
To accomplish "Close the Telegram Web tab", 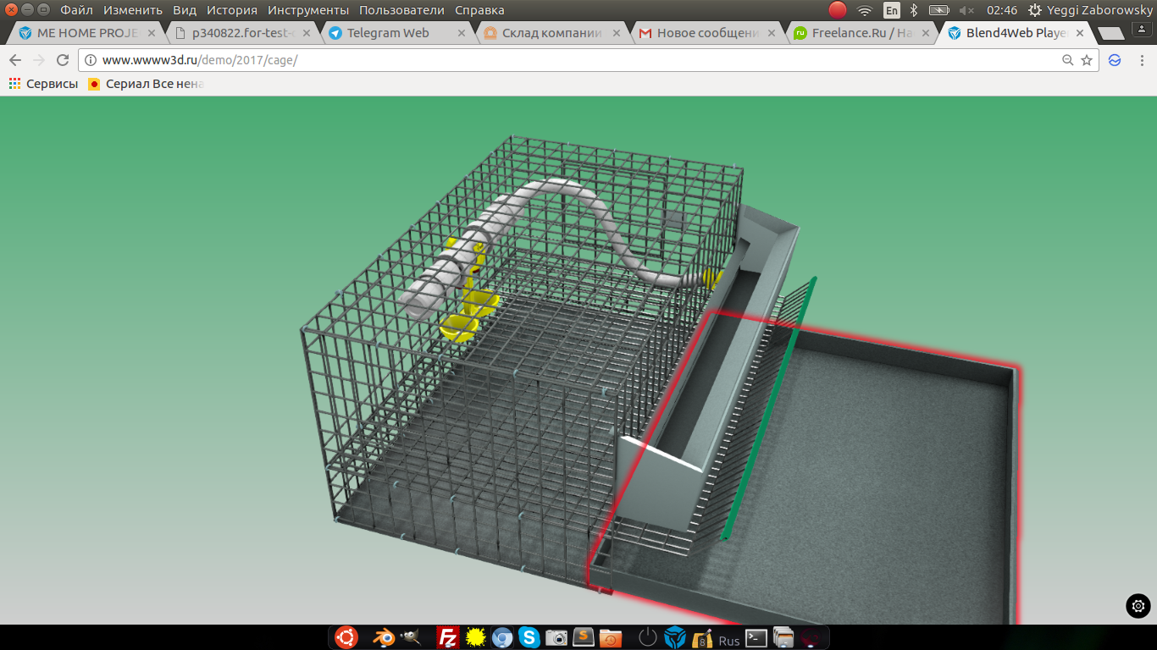I will tap(462, 34).
